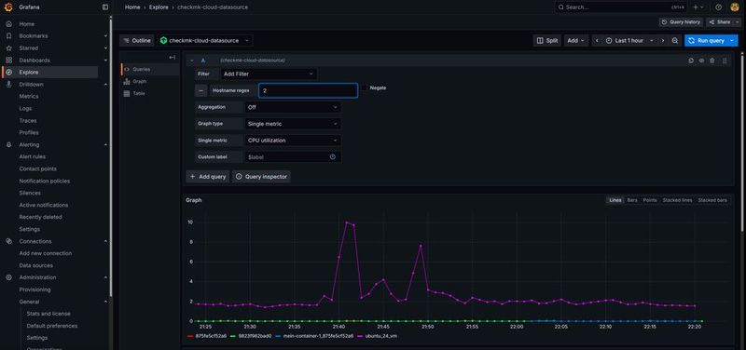Open Bookmarks in the sidebar
Viewport: 746px width, 350px height.
34,36
